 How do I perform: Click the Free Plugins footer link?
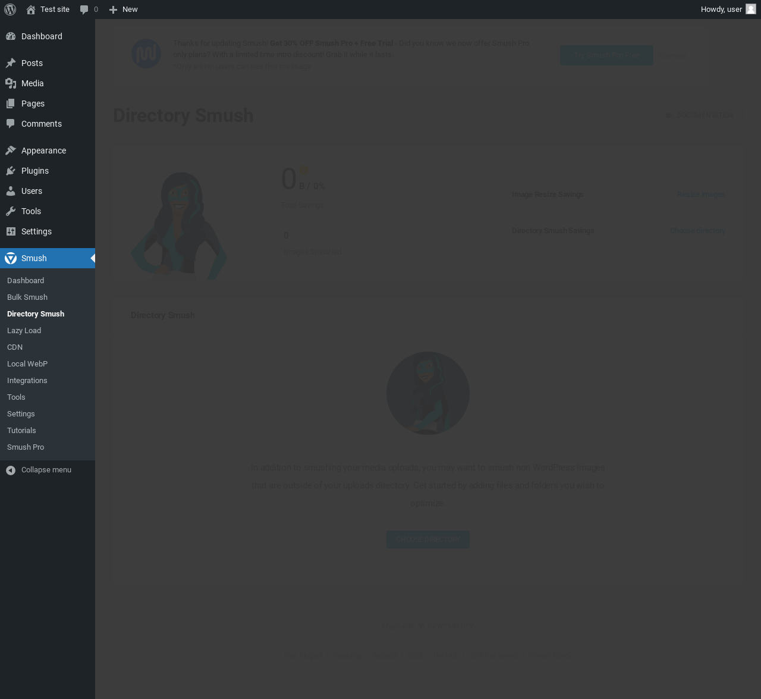303,656
